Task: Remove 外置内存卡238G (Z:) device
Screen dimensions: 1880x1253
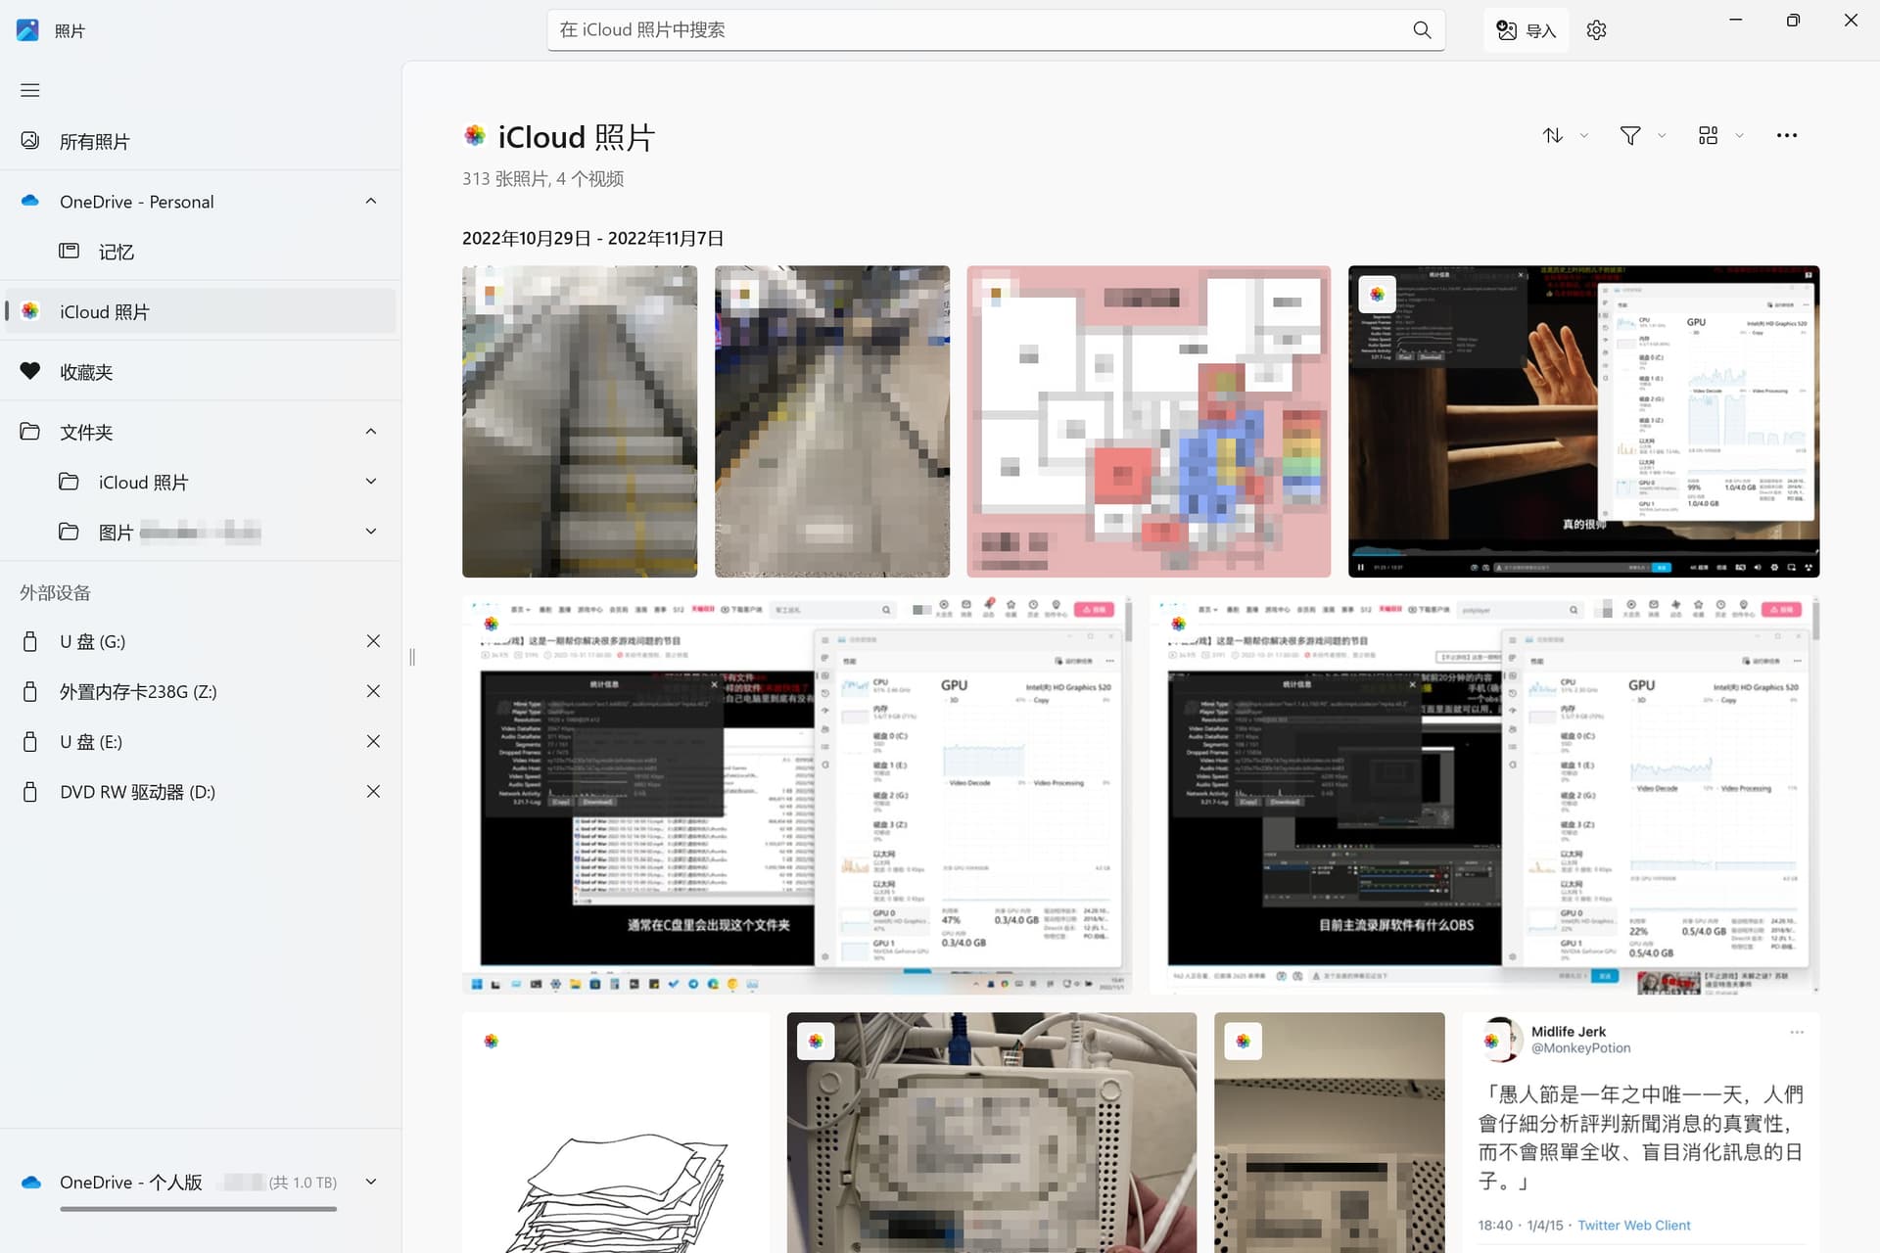Action: click(373, 691)
